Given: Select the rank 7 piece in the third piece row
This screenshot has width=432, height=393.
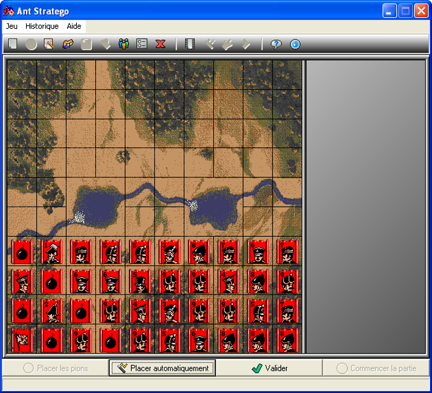Looking at the screenshot, I should coord(287,310).
